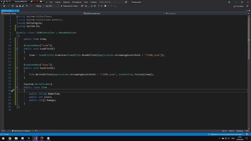Click the search magnifier icon in title bar
The image size is (251, 141).
(126, 2)
